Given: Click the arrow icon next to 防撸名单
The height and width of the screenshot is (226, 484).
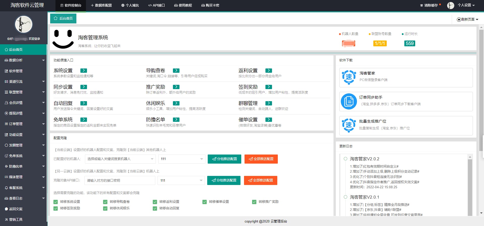Looking at the screenshot, I should point(176,120).
